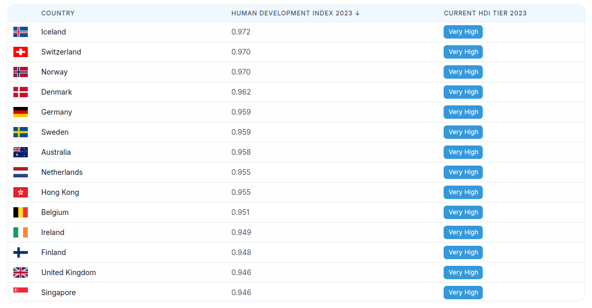The image size is (592, 308).
Task: Sort by Human Development Index 2023 header
Action: (x=295, y=13)
